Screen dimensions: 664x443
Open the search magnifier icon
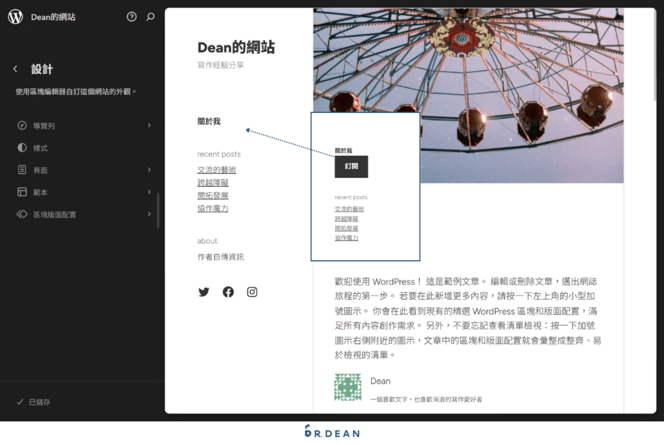150,17
